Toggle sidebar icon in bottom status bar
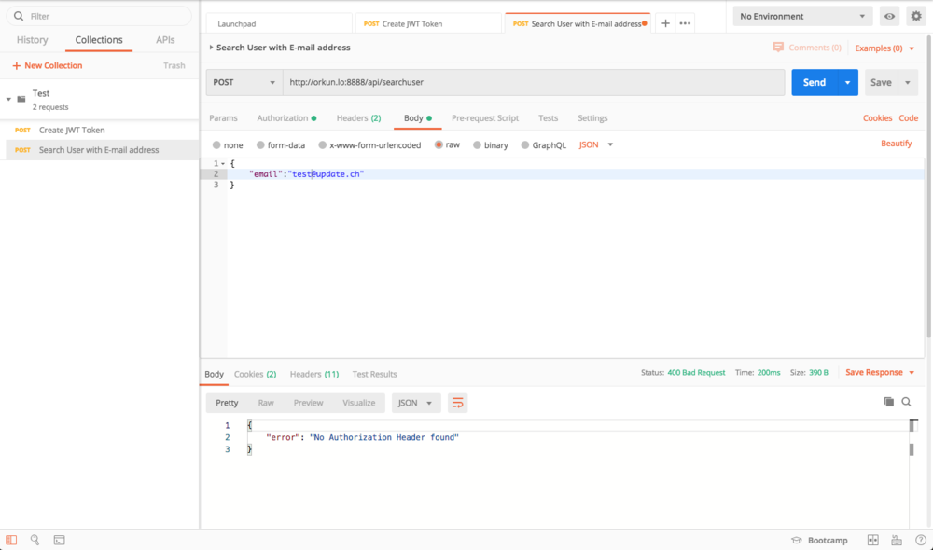The width and height of the screenshot is (933, 550). (11, 540)
